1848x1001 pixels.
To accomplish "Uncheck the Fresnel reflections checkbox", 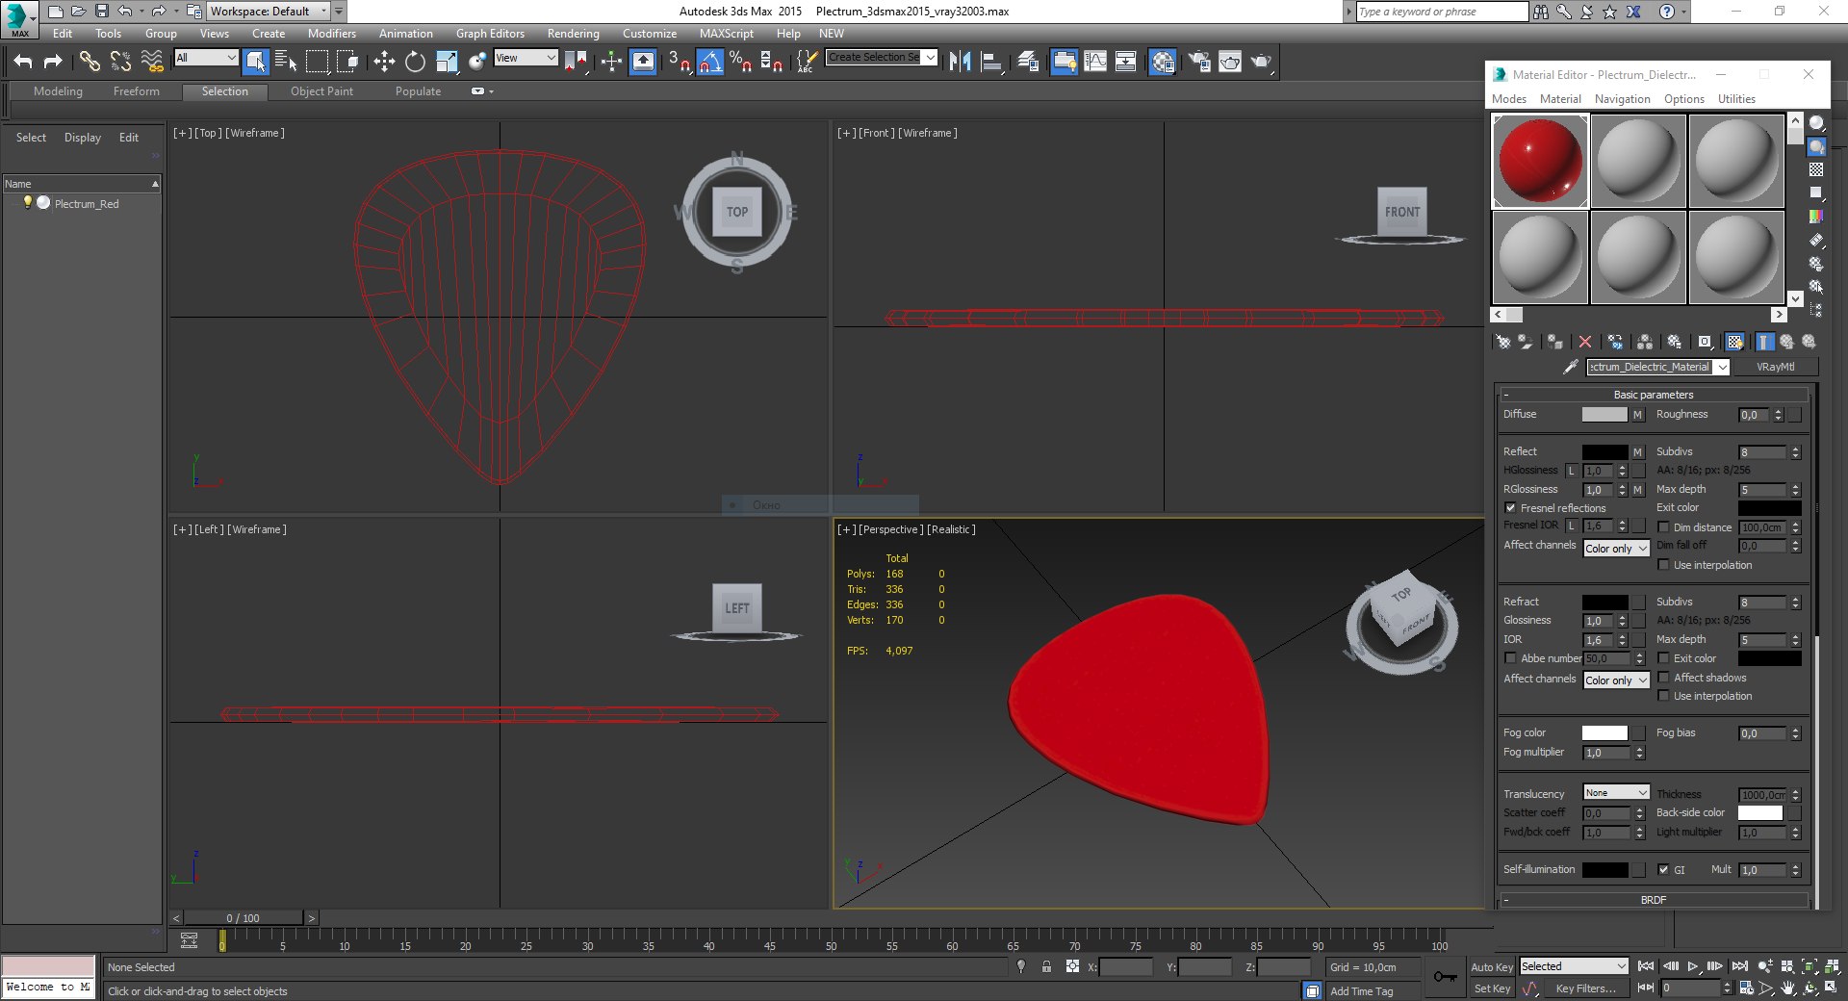I will tap(1510, 508).
